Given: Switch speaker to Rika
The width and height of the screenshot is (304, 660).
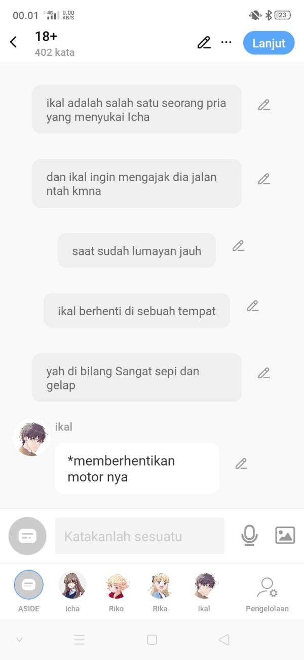Looking at the screenshot, I should click(160, 591).
